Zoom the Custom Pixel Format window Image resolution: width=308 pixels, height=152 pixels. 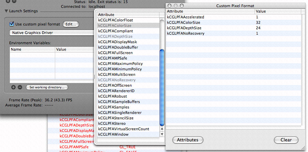181,6
